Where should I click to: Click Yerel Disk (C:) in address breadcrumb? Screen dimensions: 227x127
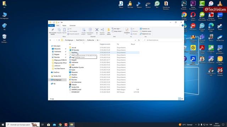[80, 40]
